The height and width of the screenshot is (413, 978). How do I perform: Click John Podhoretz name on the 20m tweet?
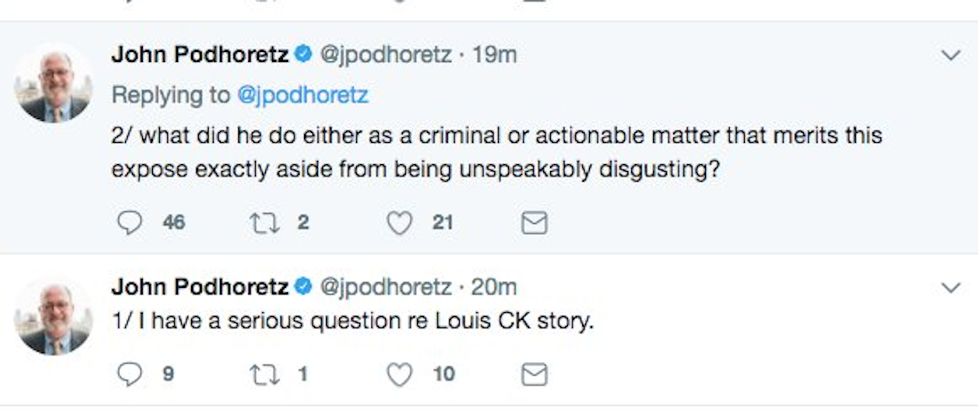[x=200, y=287]
